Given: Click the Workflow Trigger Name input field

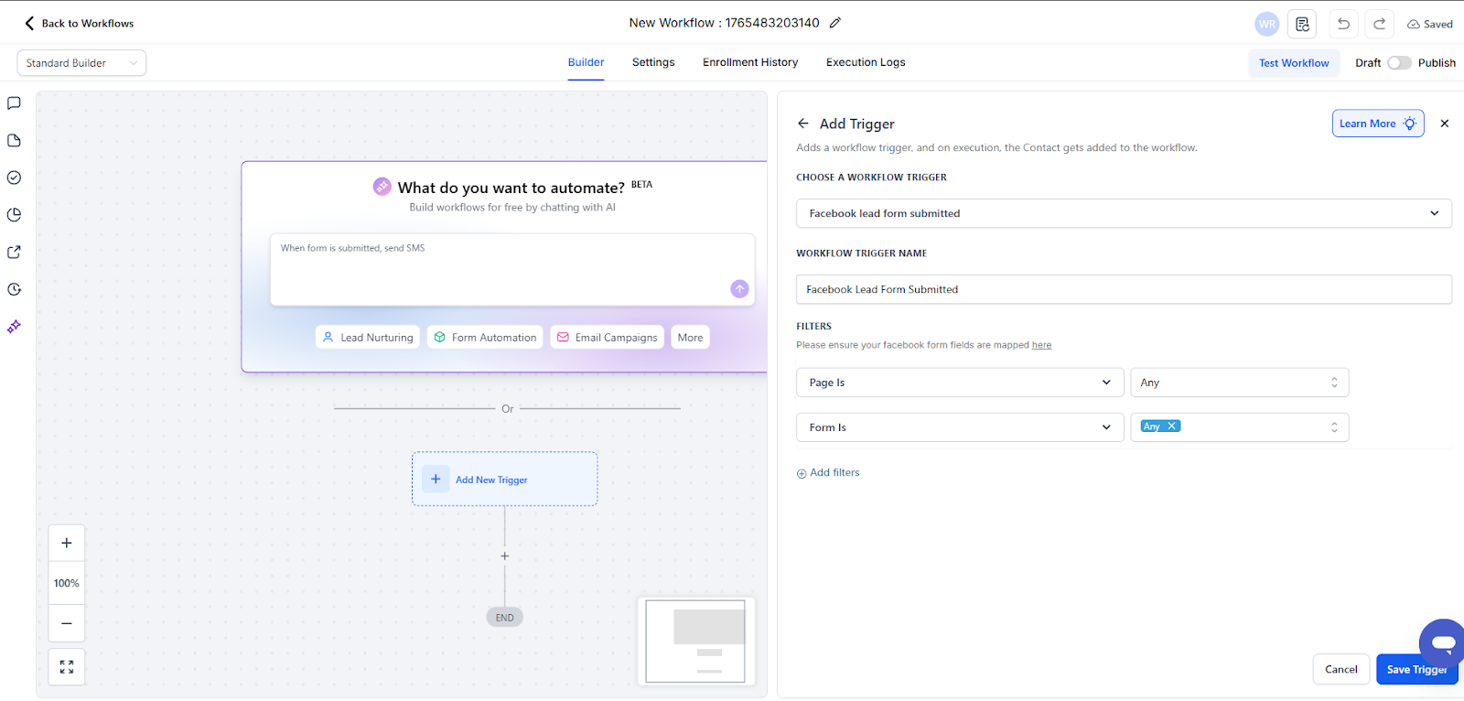Looking at the screenshot, I should tap(1123, 289).
